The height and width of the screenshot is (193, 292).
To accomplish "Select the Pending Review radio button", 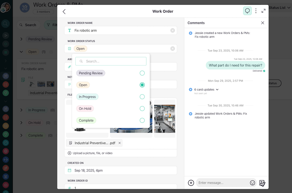I will pyautogui.click(x=142, y=73).
